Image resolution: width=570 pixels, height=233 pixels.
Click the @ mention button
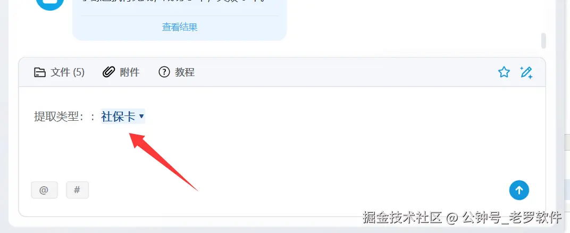click(x=44, y=190)
